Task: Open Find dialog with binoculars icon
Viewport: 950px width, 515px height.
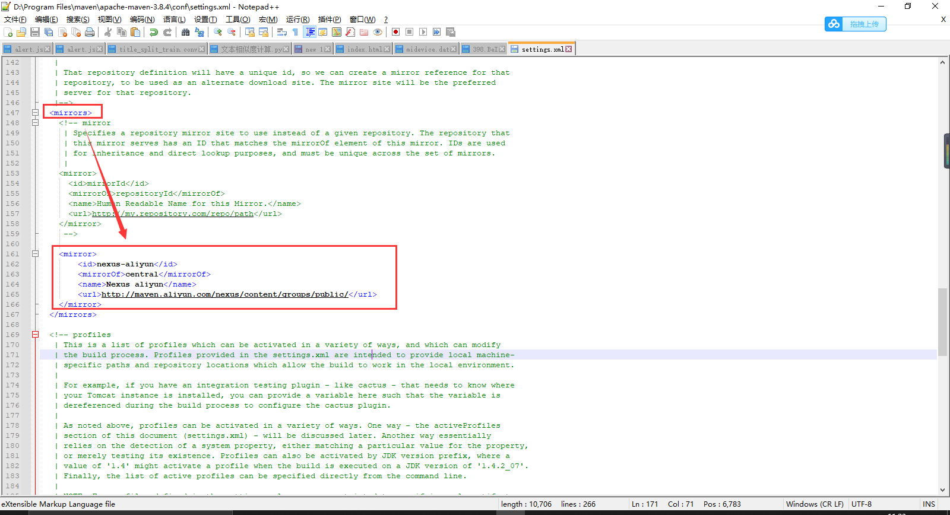Action: [x=186, y=32]
